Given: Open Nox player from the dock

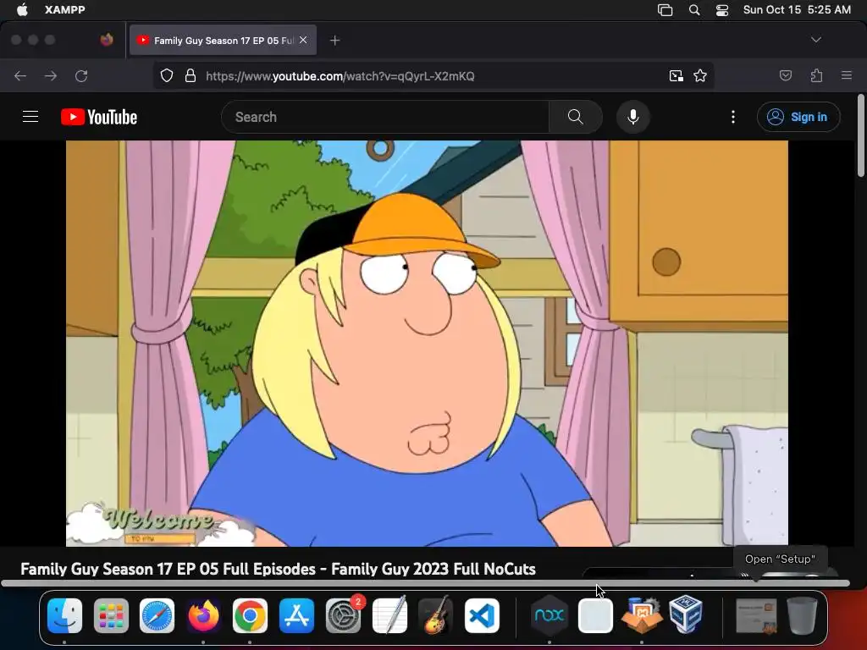Looking at the screenshot, I should point(549,615).
